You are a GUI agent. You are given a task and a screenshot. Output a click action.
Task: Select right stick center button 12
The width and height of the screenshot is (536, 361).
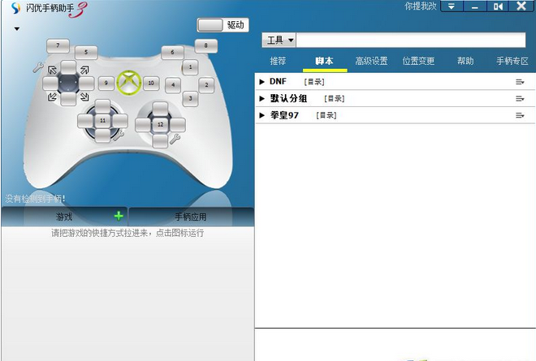coord(160,125)
